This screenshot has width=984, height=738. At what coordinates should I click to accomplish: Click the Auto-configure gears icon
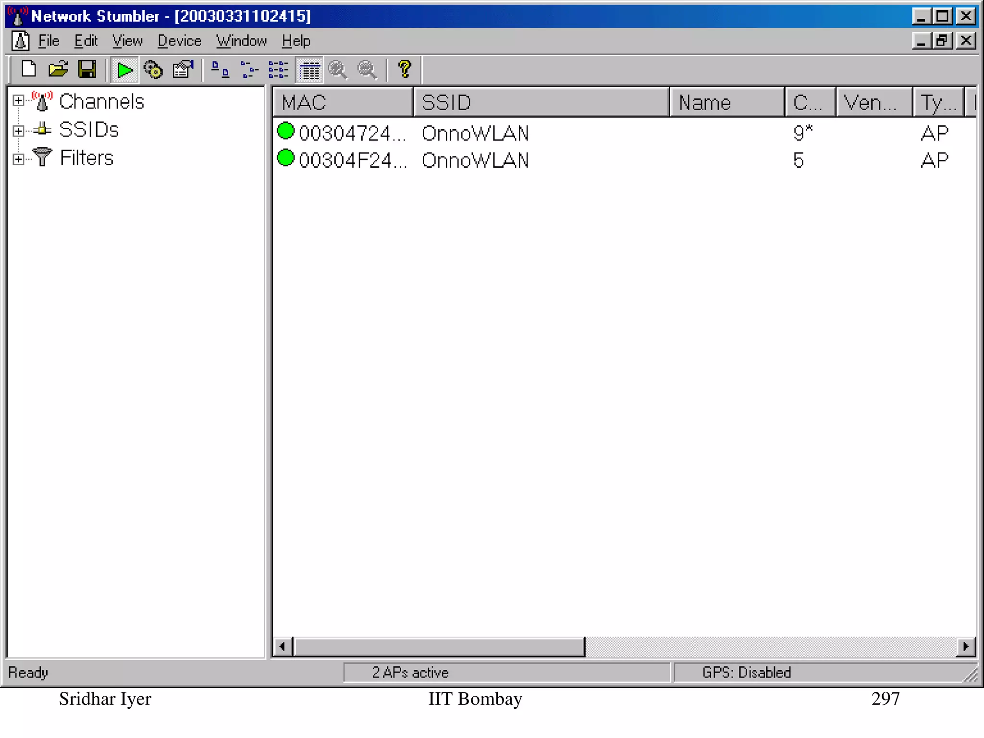coord(153,70)
